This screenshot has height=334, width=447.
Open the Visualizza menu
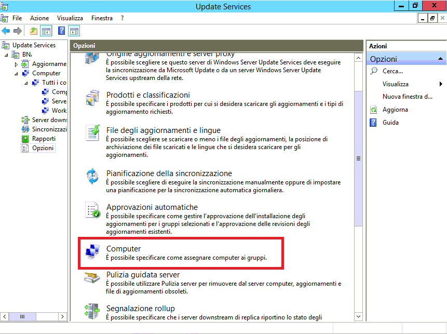(x=70, y=18)
